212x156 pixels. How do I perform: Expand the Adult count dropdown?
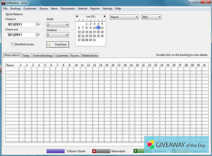tap(58, 25)
